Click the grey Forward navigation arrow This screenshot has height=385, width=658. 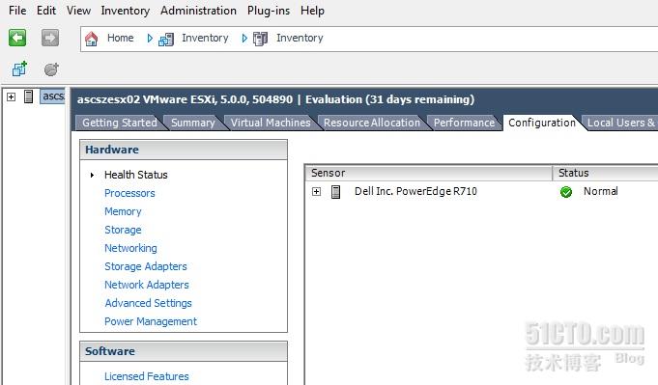pyautogui.click(x=50, y=38)
